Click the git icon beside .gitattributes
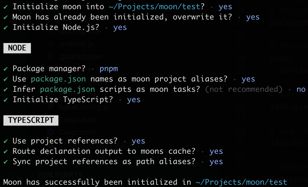 click(52, 57)
